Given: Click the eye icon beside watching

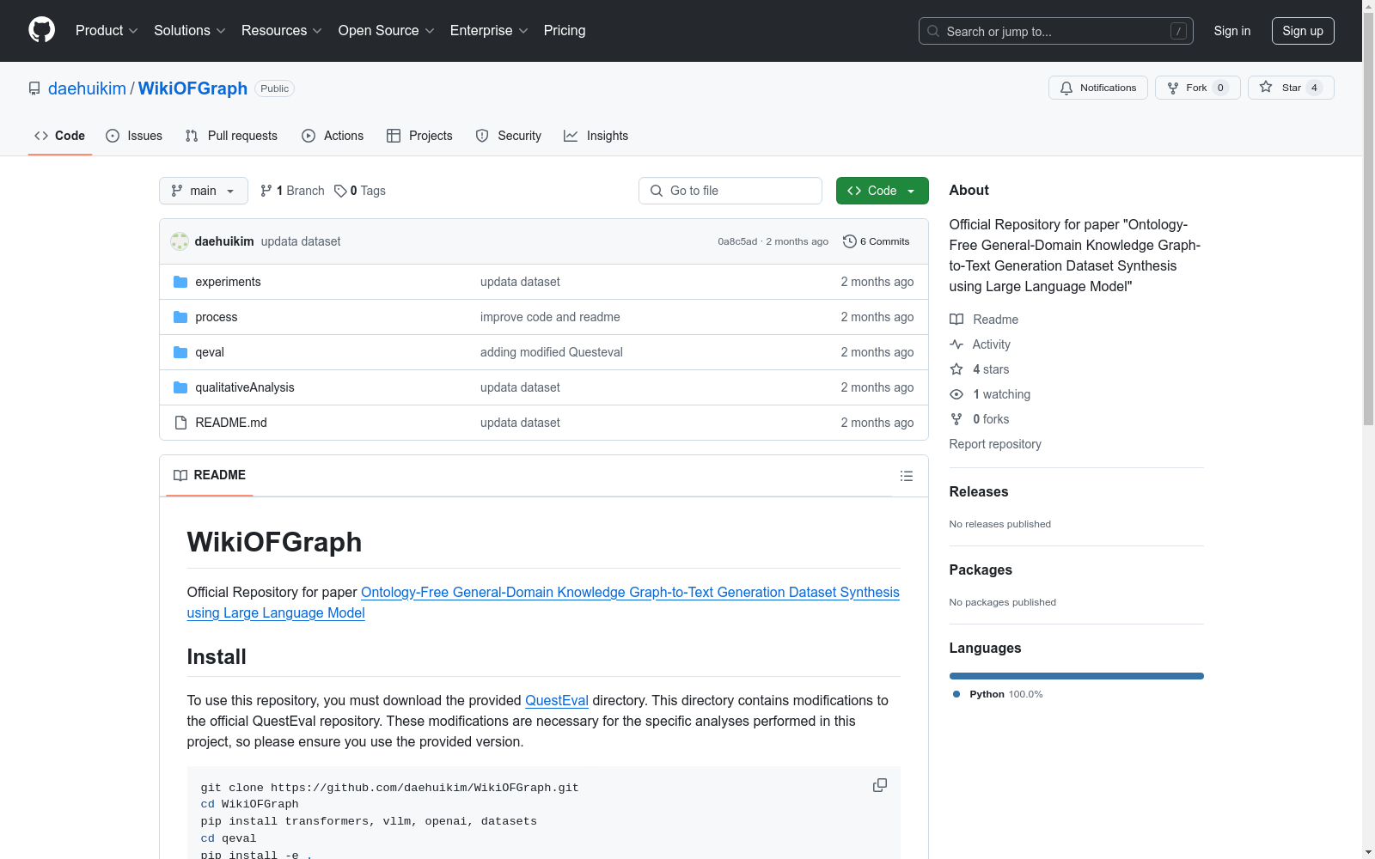Looking at the screenshot, I should 956,394.
